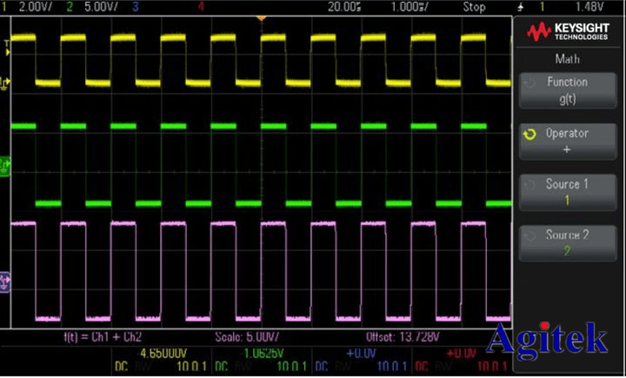The height and width of the screenshot is (378, 626).
Task: Click the orange trigger time reference marker
Action: coord(261,18)
